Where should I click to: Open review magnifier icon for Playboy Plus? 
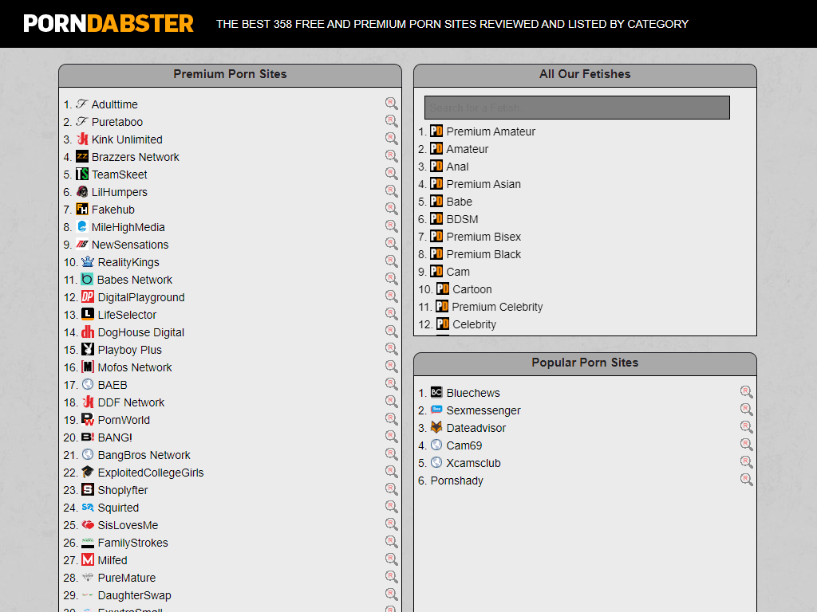tap(391, 349)
